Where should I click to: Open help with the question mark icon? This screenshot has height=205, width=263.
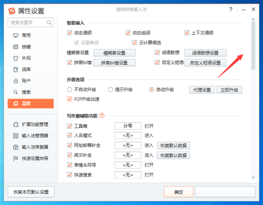click(231, 9)
